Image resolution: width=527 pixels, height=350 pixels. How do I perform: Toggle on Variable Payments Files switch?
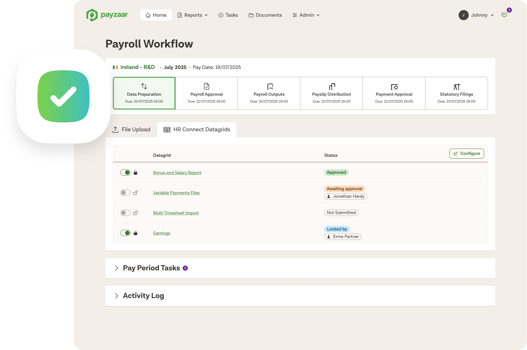click(126, 193)
